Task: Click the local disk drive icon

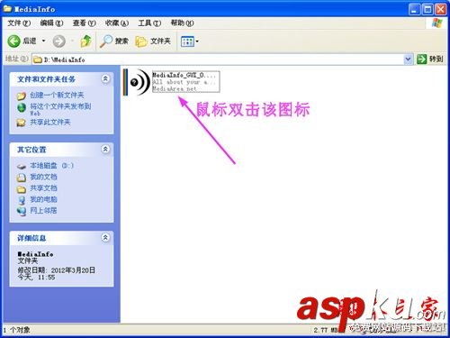Action: pyautogui.click(x=22, y=166)
